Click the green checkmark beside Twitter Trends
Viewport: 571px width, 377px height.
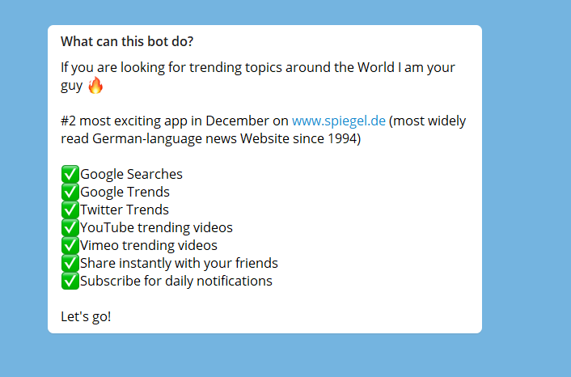[70, 210]
